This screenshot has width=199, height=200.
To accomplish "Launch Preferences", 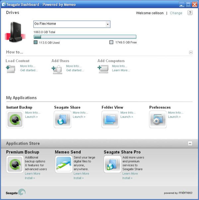I will coord(174,117).
